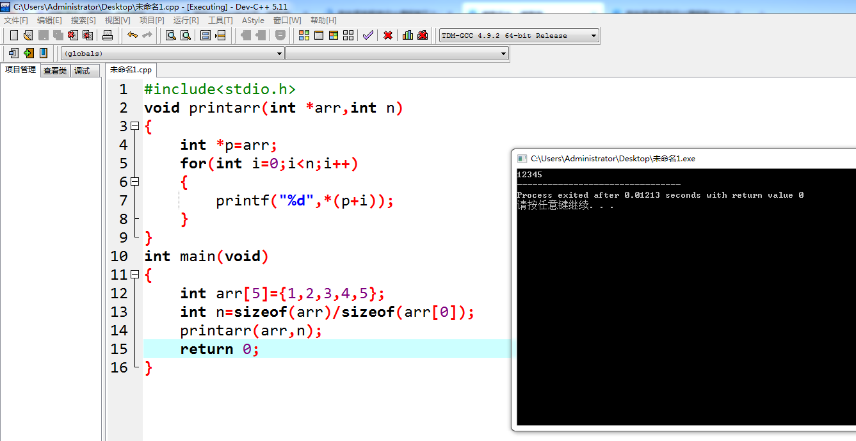Screen dimensions: 856x441
Task: Click the Rebuild All toolbar icon
Action: pyautogui.click(x=348, y=35)
